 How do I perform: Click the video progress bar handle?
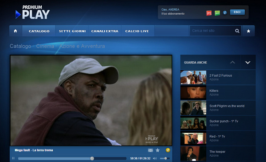[x=92, y=158]
